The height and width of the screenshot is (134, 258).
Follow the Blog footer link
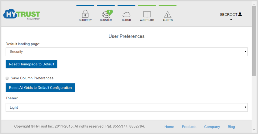[231, 127]
